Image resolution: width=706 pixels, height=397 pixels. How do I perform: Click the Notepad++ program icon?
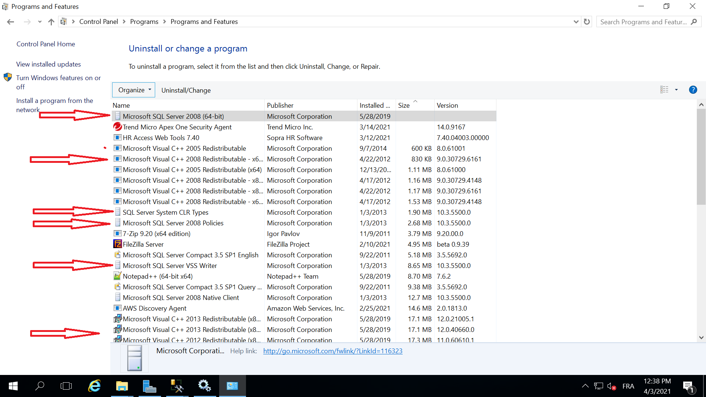coord(117,276)
